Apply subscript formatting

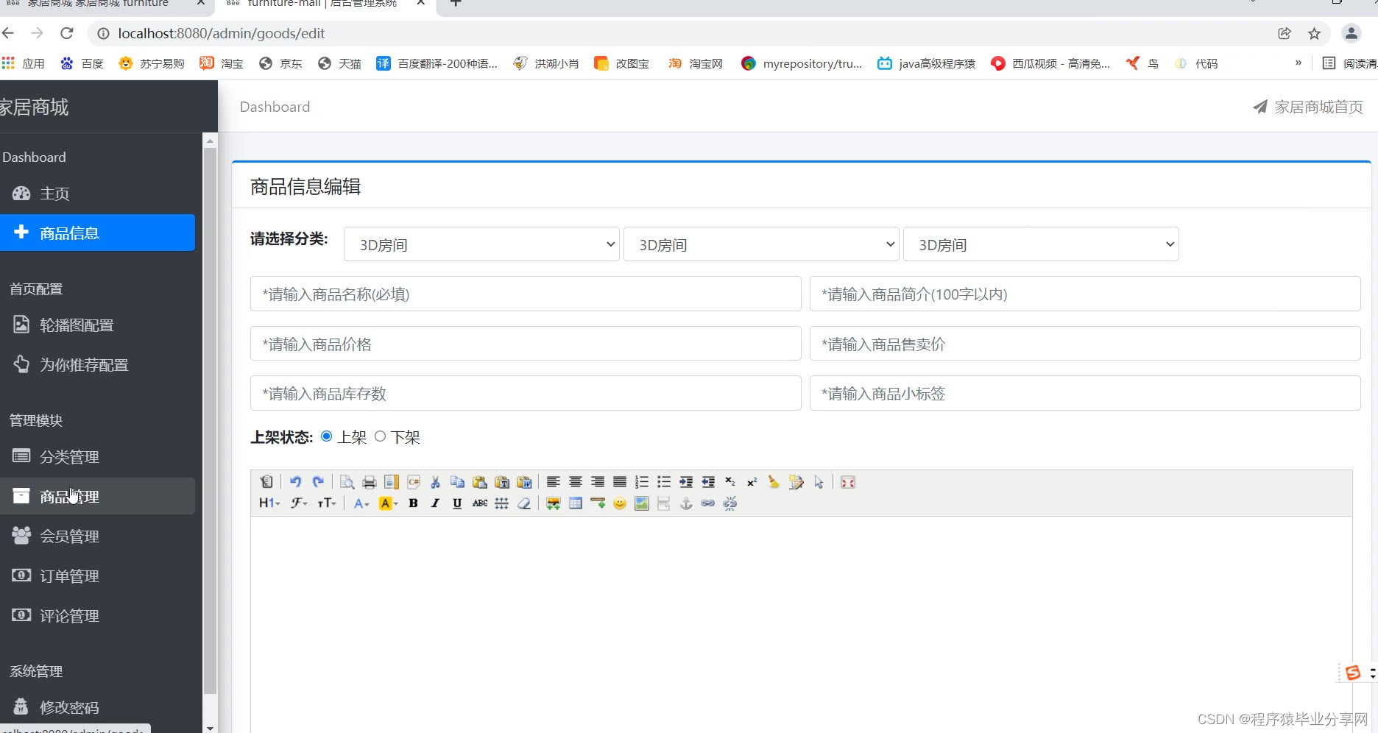(x=730, y=482)
